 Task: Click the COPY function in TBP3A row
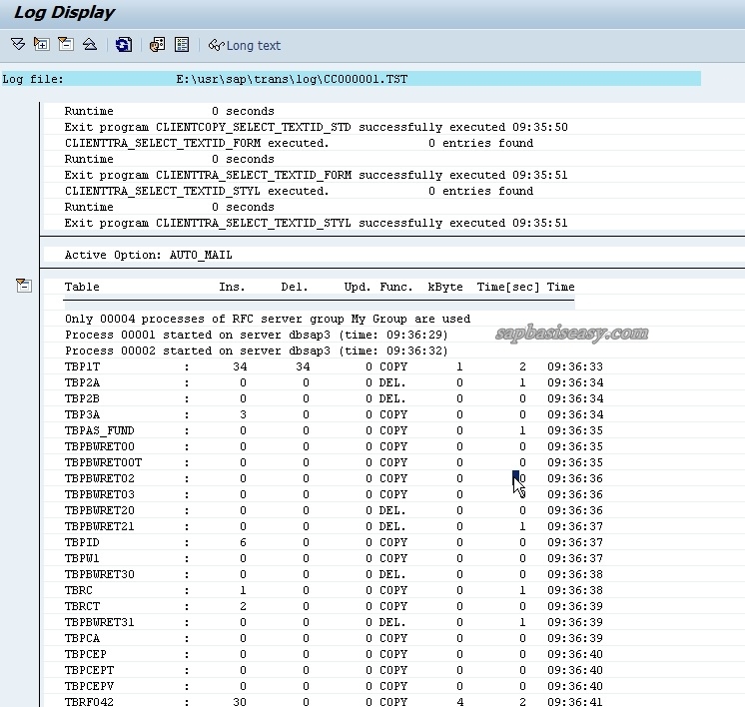click(392, 414)
